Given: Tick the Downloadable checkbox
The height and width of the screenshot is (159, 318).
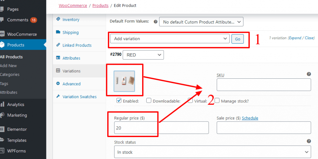Looking at the screenshot, I should 149,100.
